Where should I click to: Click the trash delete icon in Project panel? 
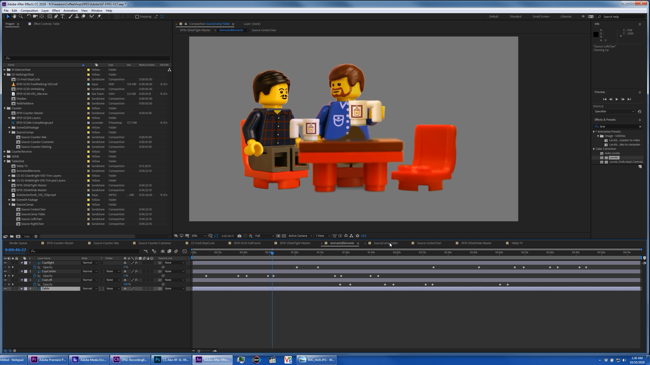tap(36, 236)
